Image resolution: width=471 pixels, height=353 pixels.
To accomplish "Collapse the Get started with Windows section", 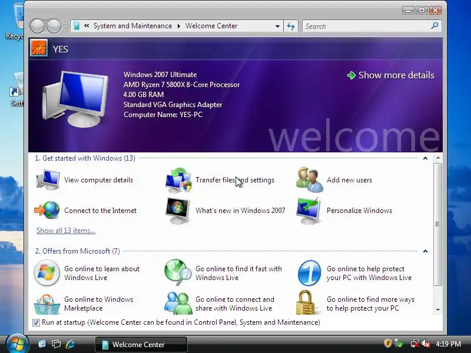I will click(x=425, y=158).
